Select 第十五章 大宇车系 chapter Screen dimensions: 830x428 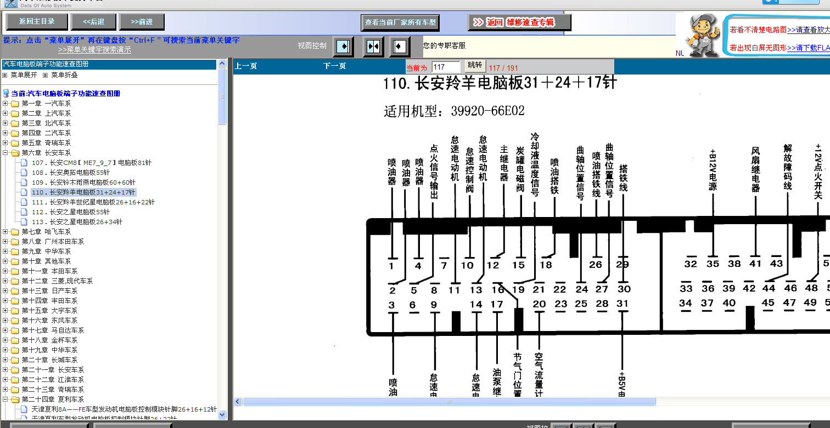point(49,311)
